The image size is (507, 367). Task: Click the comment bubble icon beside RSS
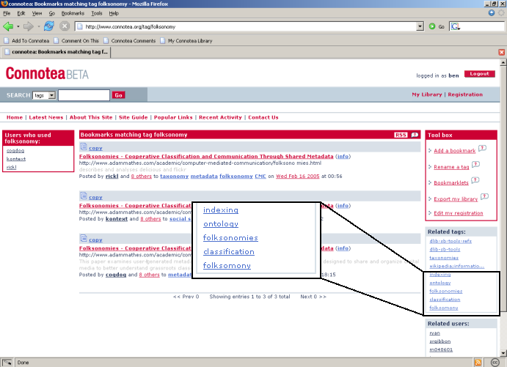[x=415, y=135]
